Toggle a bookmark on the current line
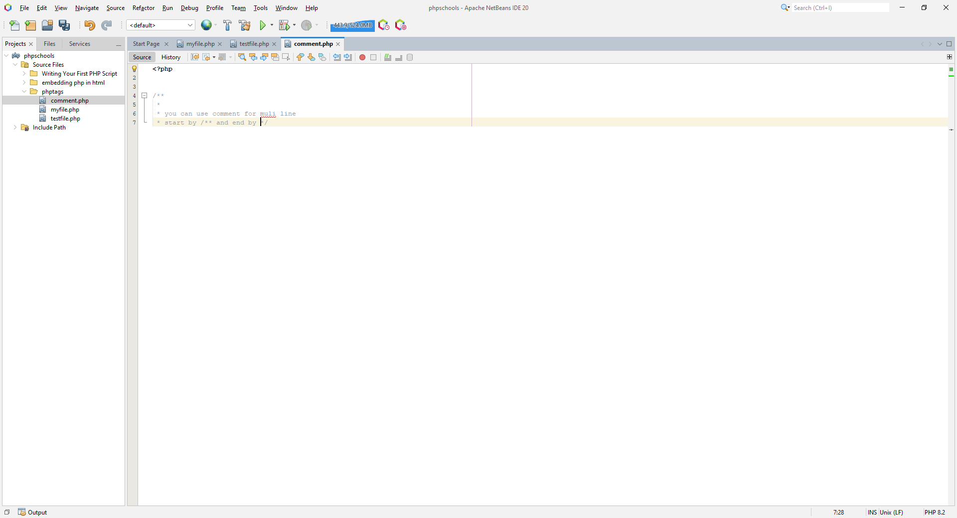The width and height of the screenshot is (957, 518). coord(322,57)
